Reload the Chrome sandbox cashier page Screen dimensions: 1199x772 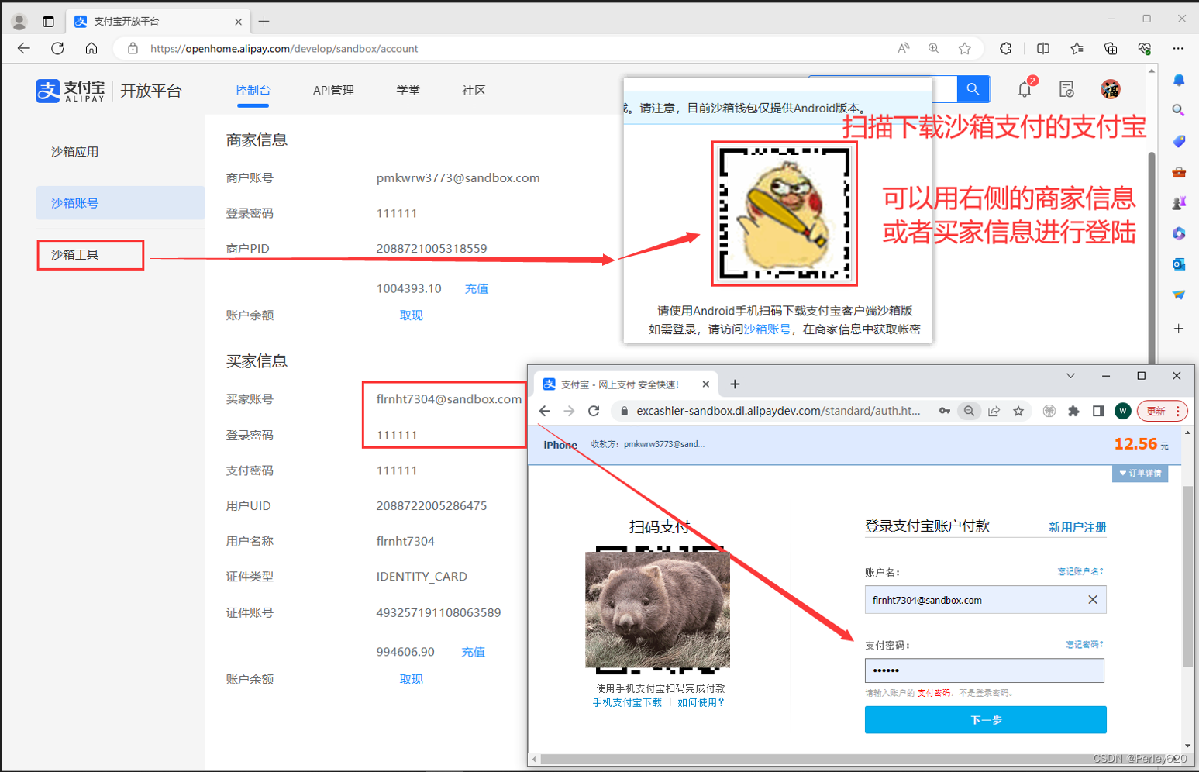point(594,411)
